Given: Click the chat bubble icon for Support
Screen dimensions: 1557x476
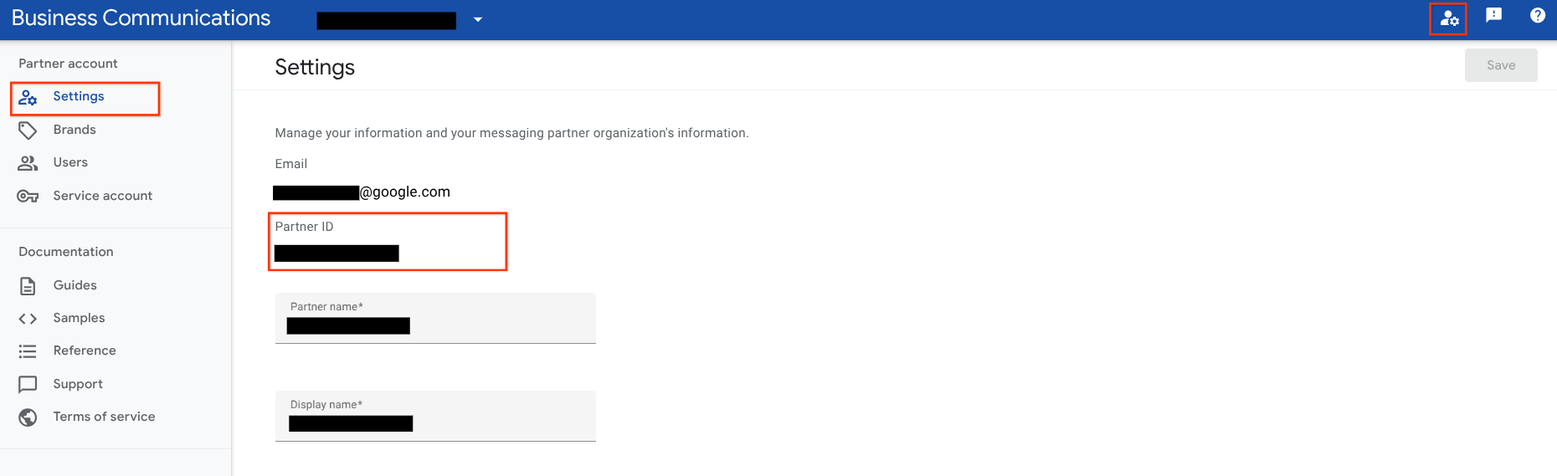Looking at the screenshot, I should click(28, 385).
